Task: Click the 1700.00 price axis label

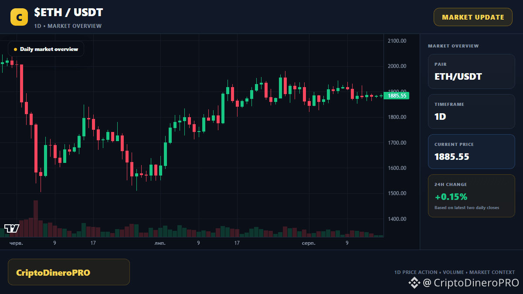Action: (397, 143)
